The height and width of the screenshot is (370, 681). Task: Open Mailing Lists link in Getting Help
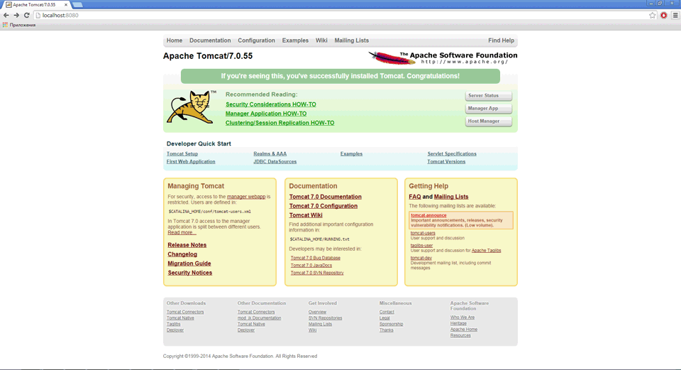click(451, 197)
